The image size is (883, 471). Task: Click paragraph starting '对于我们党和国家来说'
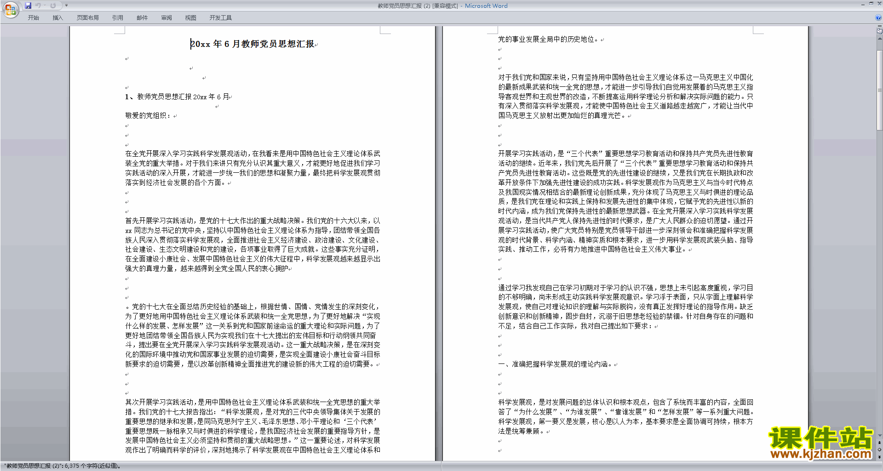click(x=625, y=96)
